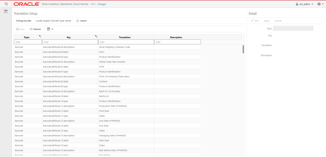Image resolution: width=326 pixels, height=157 pixels.
Task: Select row barcode.attribute.10.description
Action: click(x=107, y=91)
